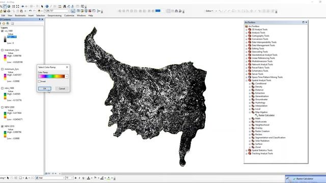Screen dimensions: 326x183
Task: Open the Customize menu
Action: click(x=69, y=16)
